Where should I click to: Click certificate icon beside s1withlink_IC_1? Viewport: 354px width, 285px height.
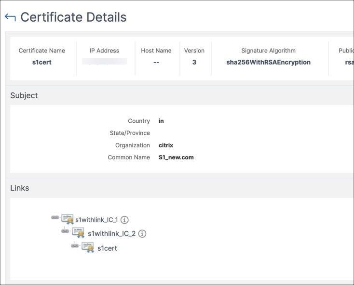pos(68,219)
